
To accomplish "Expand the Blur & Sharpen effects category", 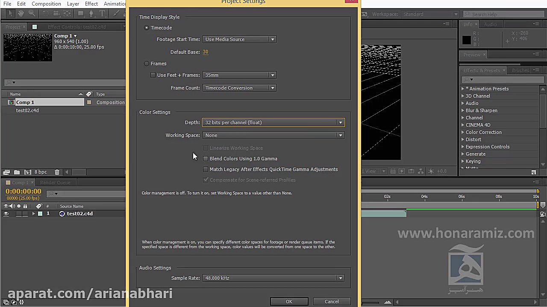I will click(x=462, y=110).
